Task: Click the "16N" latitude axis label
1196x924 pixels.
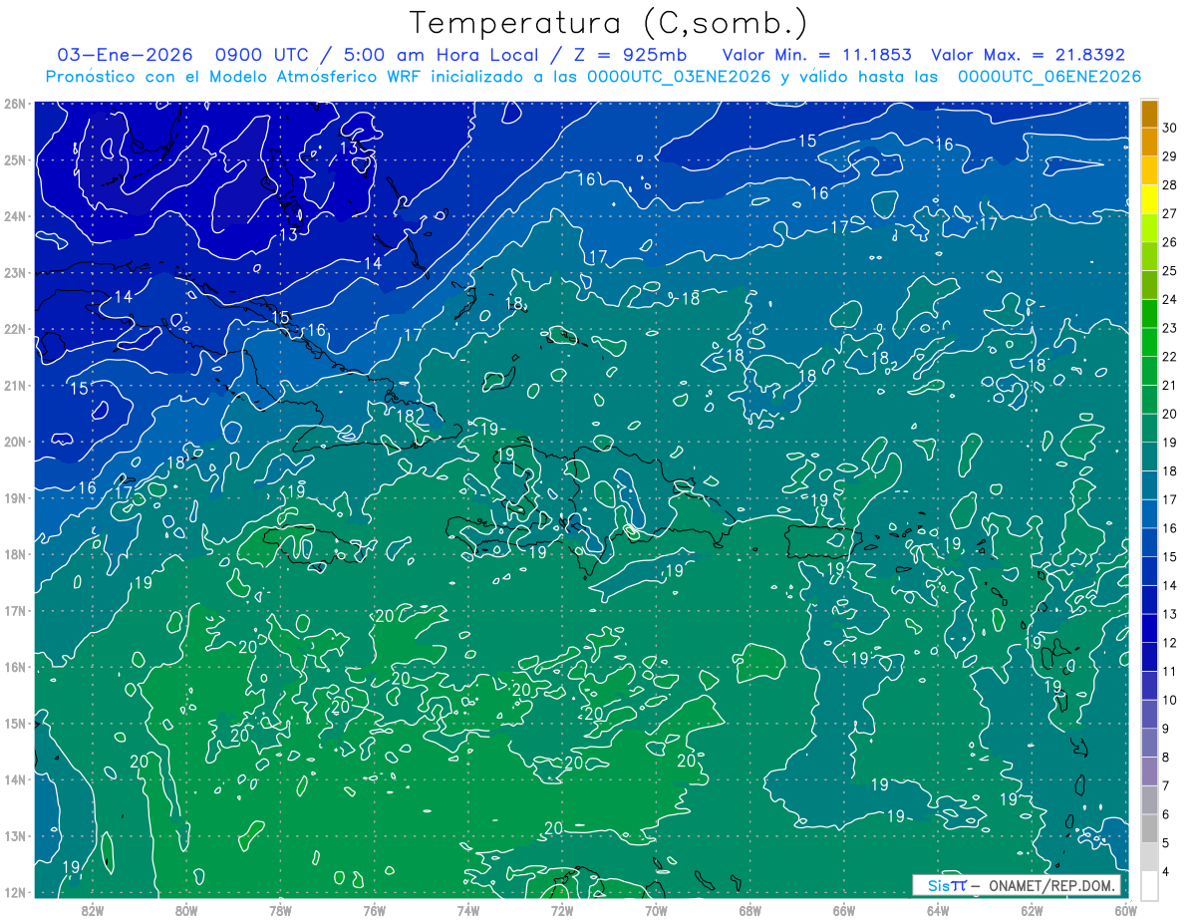Action: pyautogui.click(x=14, y=667)
